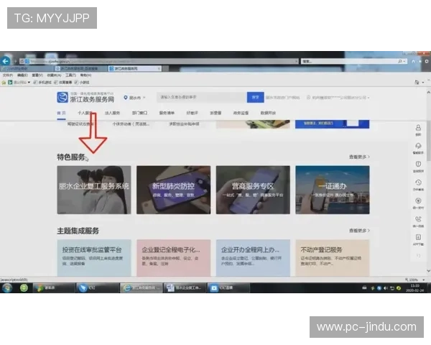Open the 帮助(H) menu
The height and width of the screenshot is (345, 431).
(85, 75)
